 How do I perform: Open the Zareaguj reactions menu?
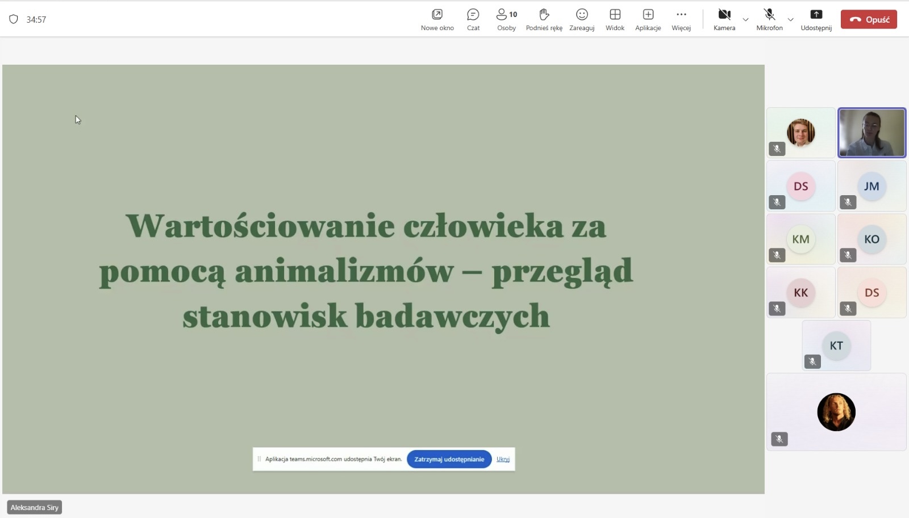(x=582, y=19)
